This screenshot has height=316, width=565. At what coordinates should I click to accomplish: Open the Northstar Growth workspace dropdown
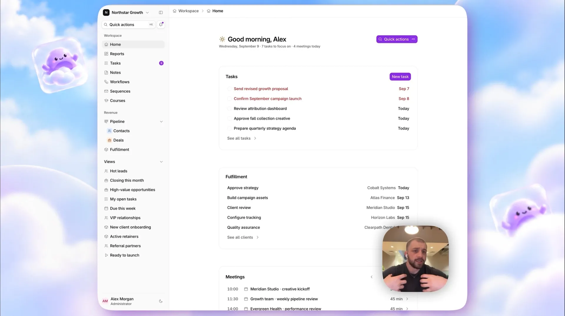(147, 13)
